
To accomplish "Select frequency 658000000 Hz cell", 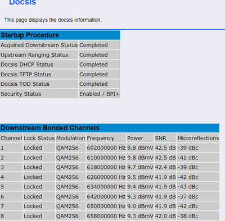I will click(106, 216).
